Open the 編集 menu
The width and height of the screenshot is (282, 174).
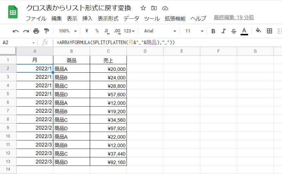56,18
